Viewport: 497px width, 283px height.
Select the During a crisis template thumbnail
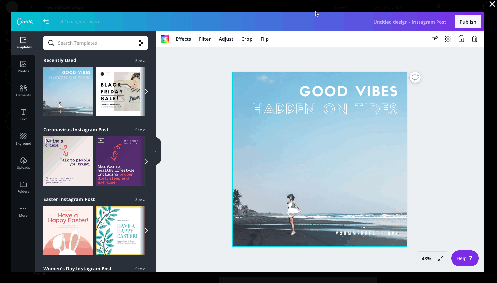(68, 161)
